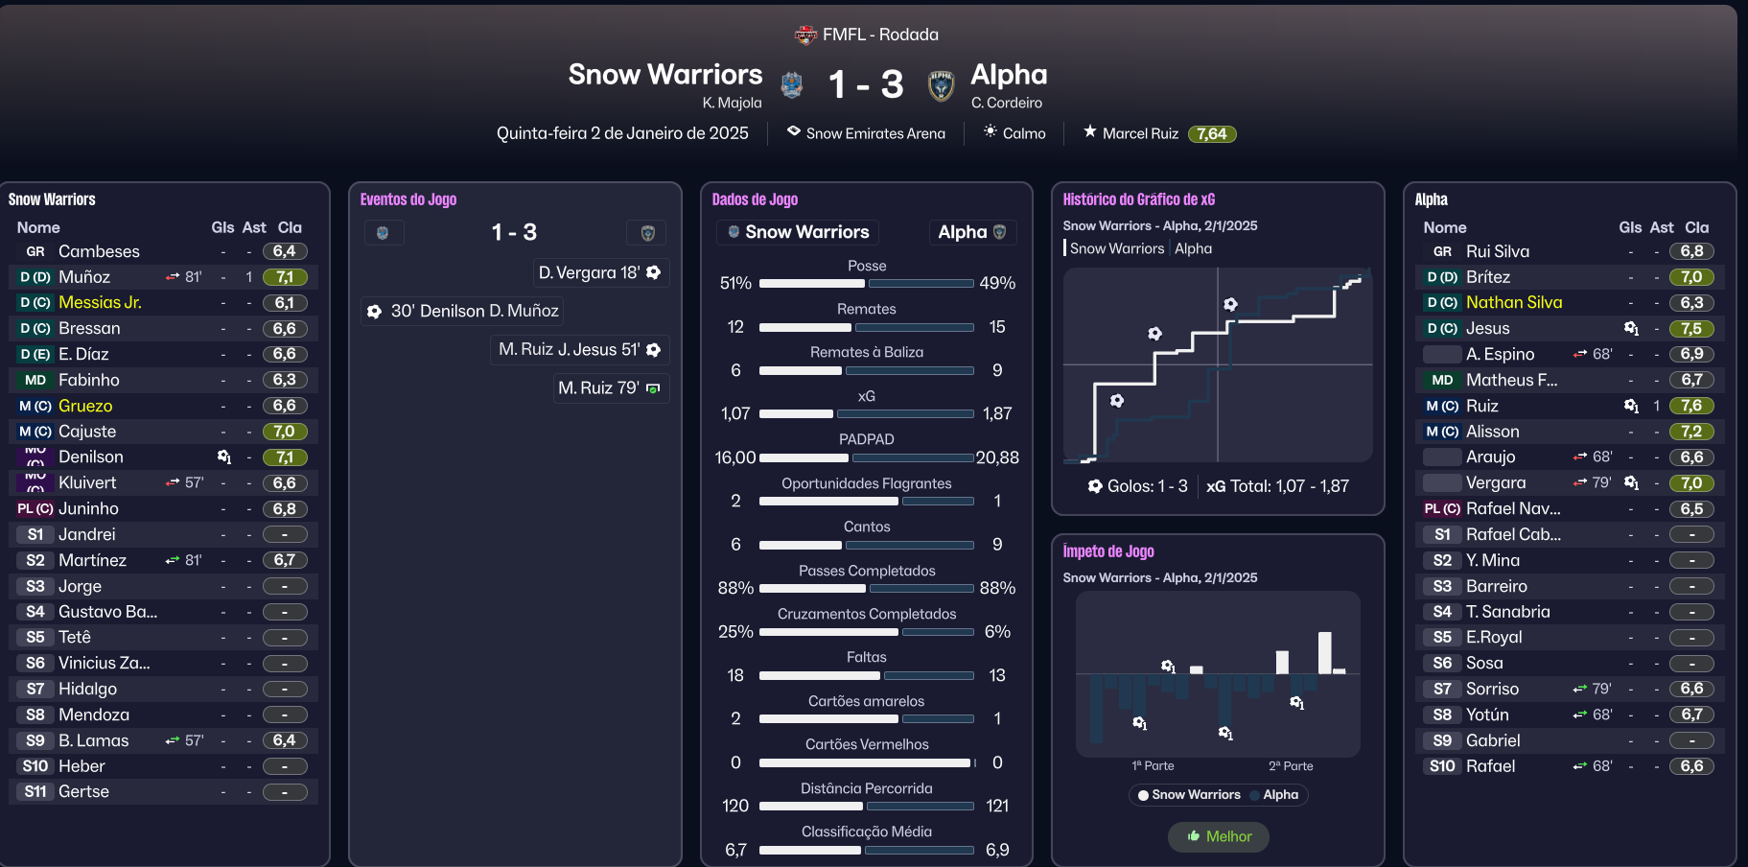
Task: Click the goal ball icon beside 30' Denilson
Action: pos(374,311)
